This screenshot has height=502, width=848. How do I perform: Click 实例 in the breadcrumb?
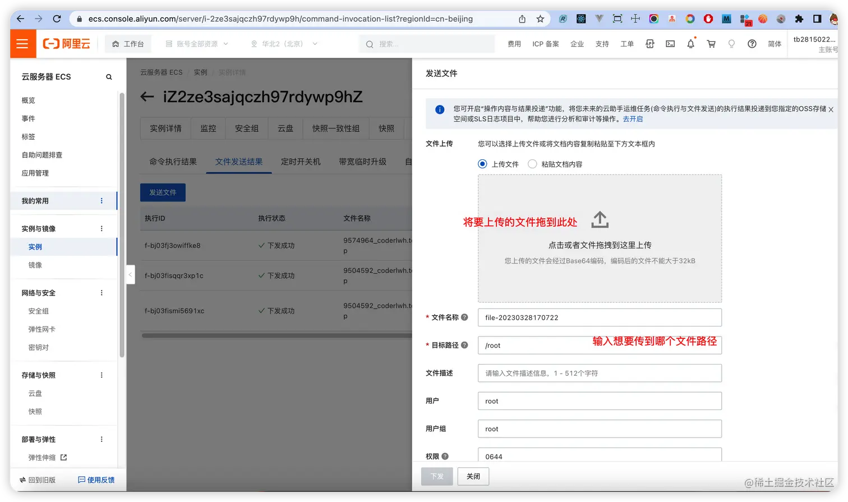(201, 72)
